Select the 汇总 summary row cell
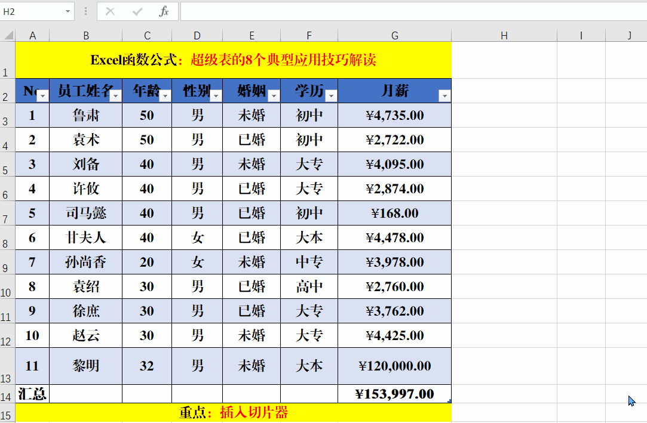Screen dimensions: 647x423 (32, 394)
